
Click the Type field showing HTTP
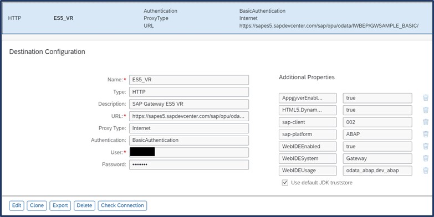189,92
